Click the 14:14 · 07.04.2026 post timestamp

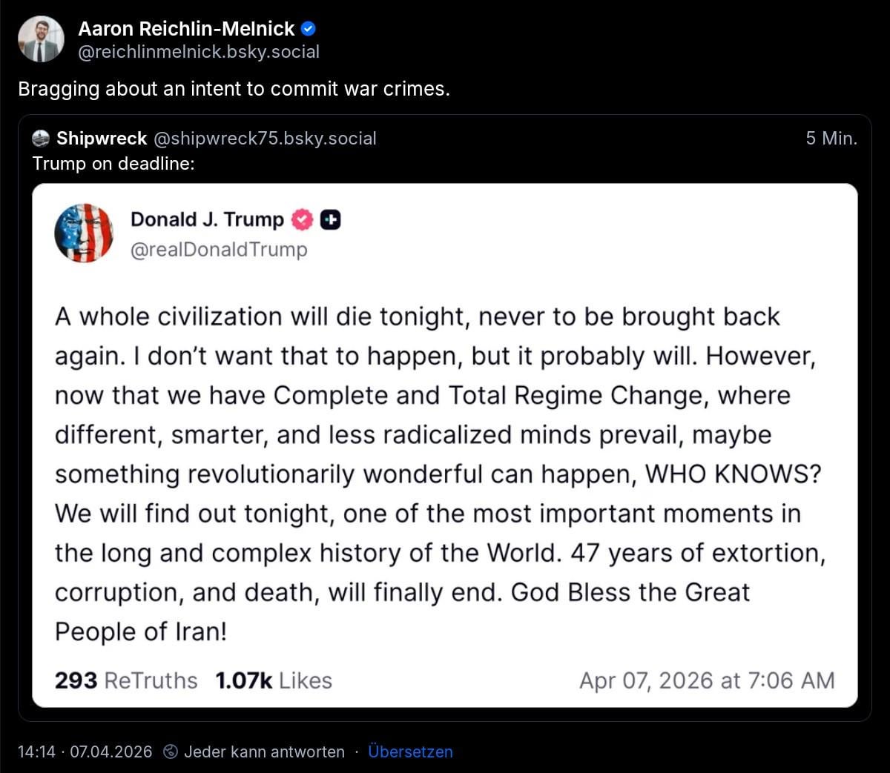(x=85, y=752)
